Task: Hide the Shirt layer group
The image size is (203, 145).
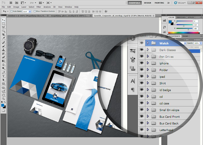Action: [x=142, y=83]
